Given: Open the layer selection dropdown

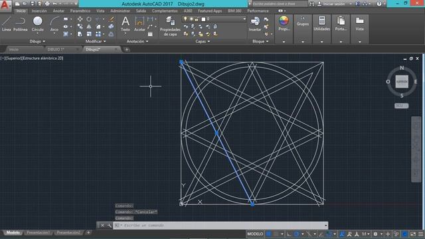Looking at the screenshot, I should click(244, 19).
